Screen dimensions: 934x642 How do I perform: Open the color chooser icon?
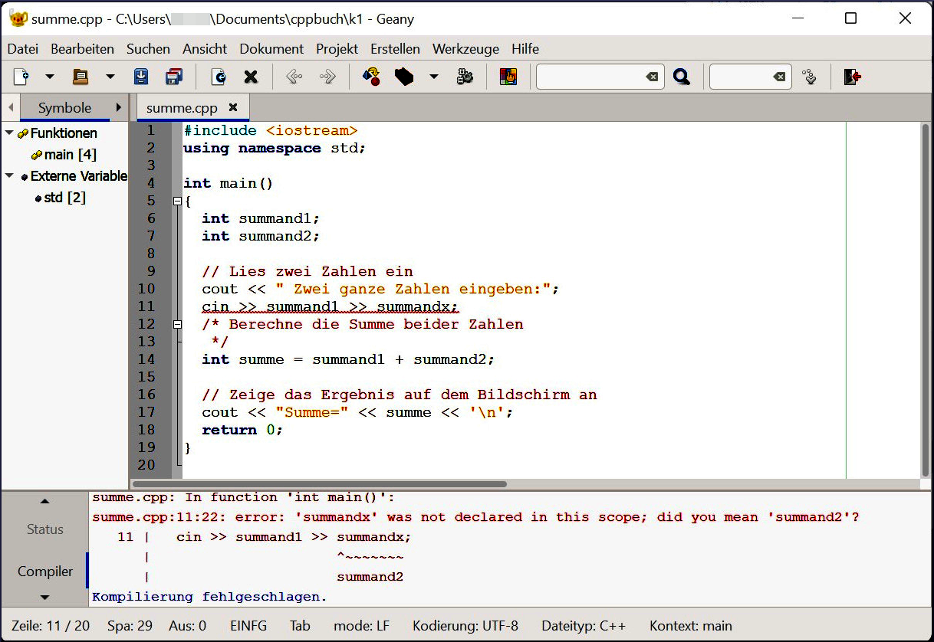(508, 77)
